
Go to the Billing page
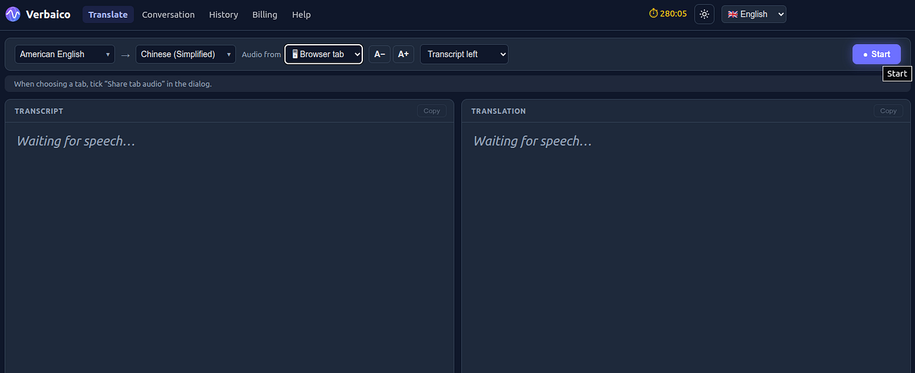265,14
